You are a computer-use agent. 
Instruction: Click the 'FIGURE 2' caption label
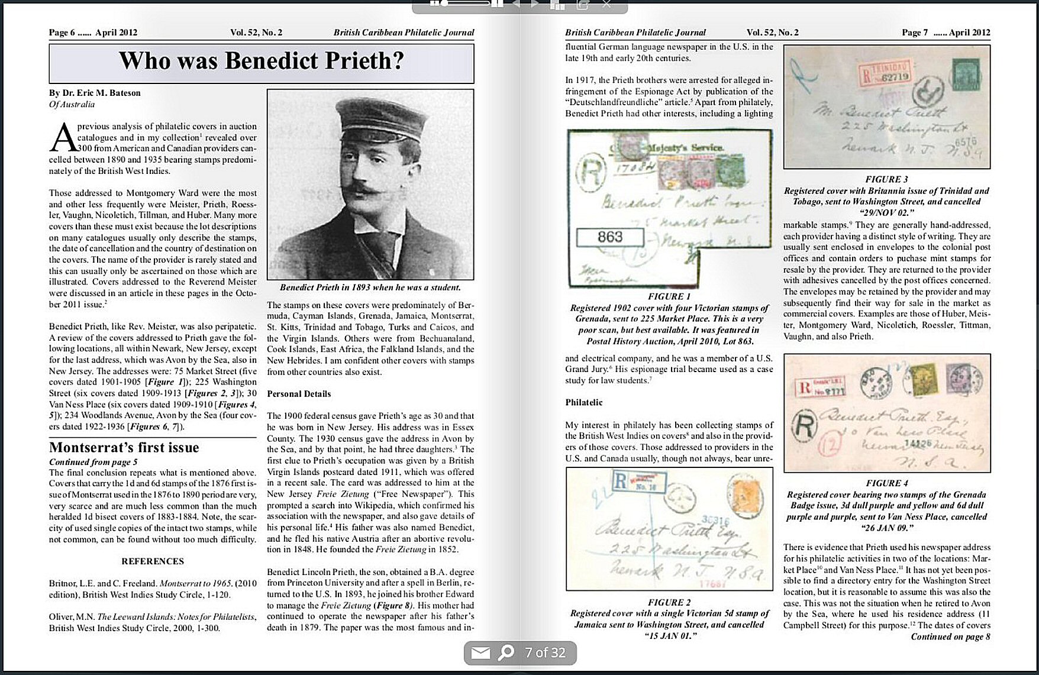coord(669,602)
